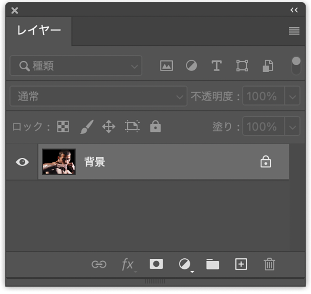Toggle the layer filtering on/off switch
Screen dimensions: 311x294
click(296, 66)
